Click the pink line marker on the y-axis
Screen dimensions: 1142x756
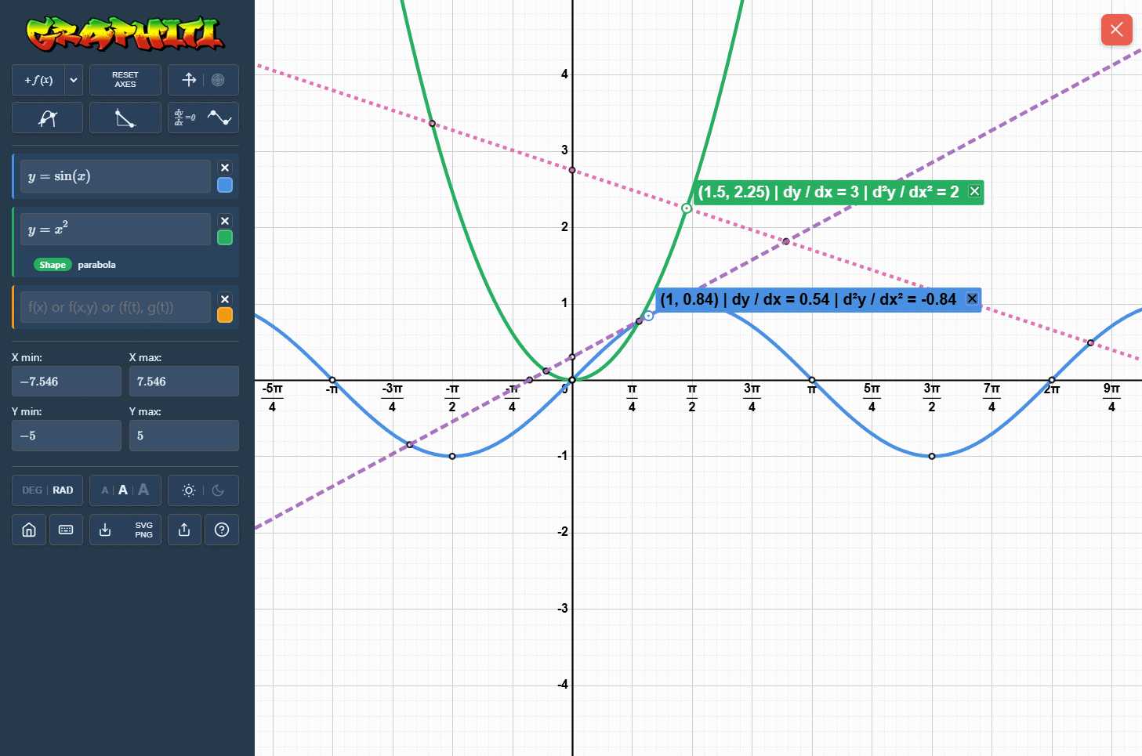pos(572,170)
